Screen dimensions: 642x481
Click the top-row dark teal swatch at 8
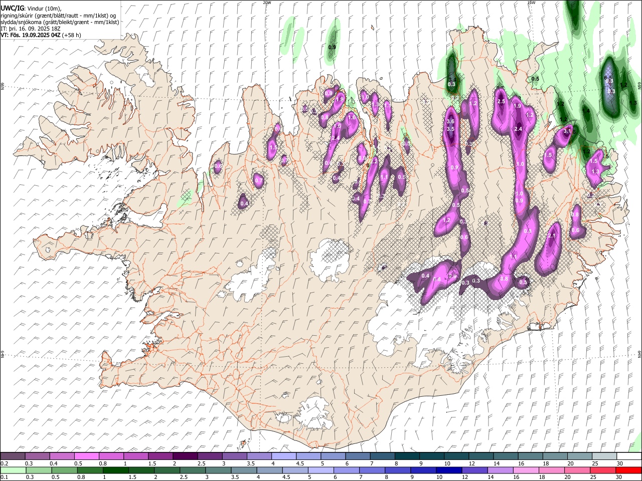(x=407, y=456)
